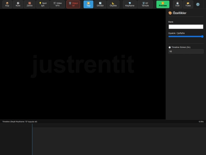
Task: Open settings gear icon
Action: pyautogui.click(x=198, y=4)
